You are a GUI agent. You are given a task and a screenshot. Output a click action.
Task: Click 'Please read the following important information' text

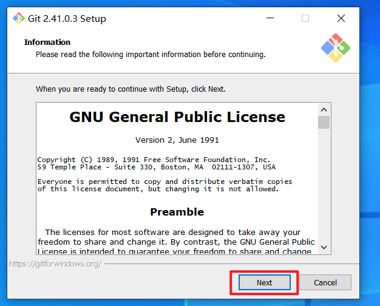pos(151,55)
